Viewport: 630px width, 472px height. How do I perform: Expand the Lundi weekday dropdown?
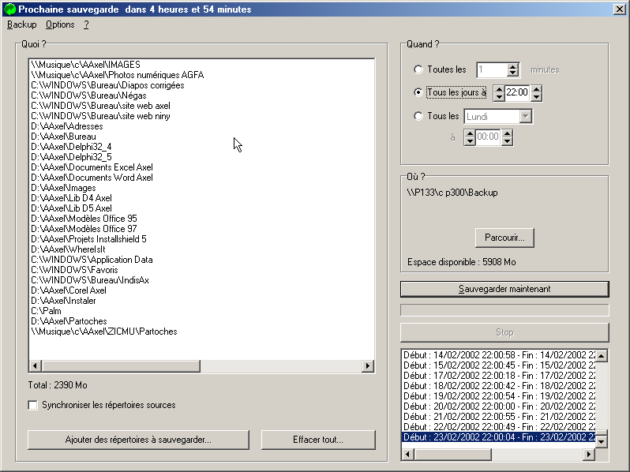click(526, 117)
